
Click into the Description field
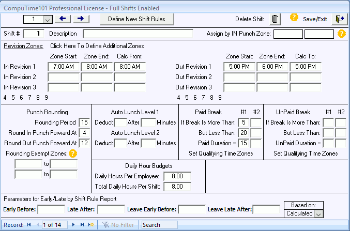[x=138, y=34]
